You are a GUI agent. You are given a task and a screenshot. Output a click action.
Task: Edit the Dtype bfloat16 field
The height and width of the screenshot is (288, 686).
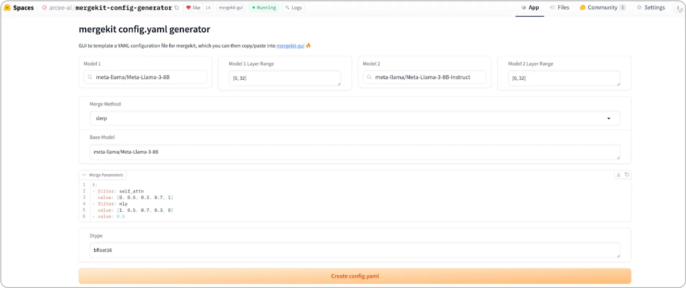tap(355, 250)
